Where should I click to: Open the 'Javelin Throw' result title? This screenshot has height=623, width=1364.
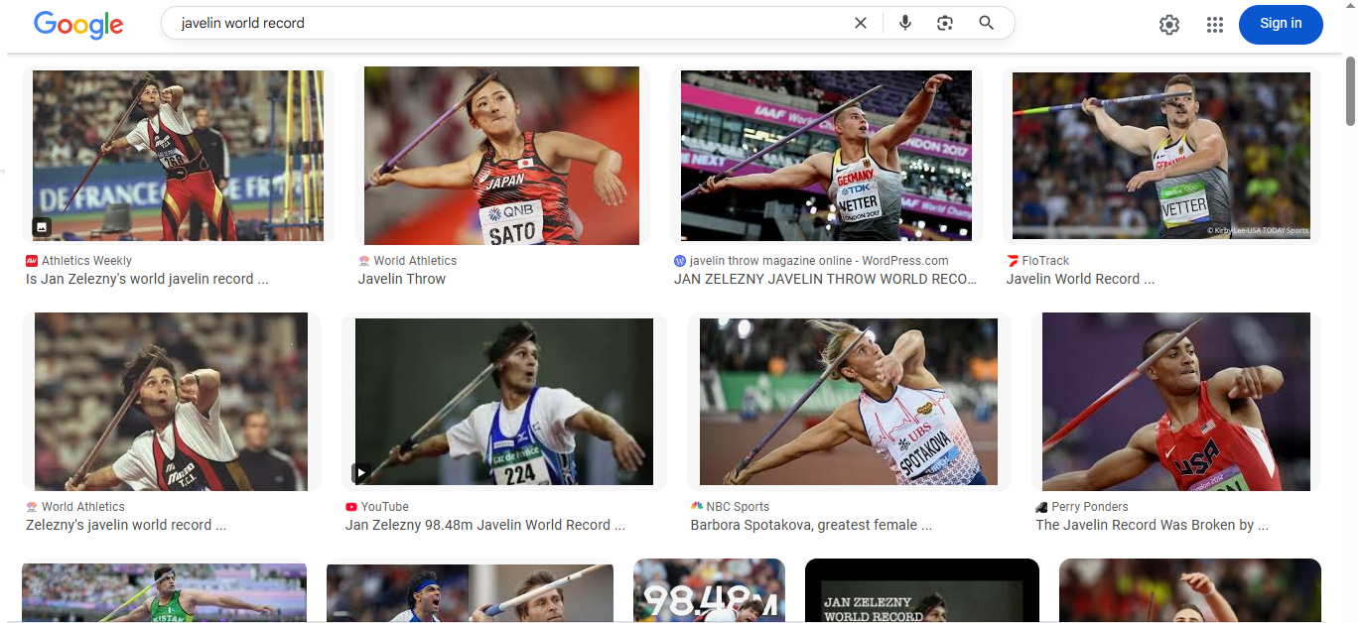point(402,279)
